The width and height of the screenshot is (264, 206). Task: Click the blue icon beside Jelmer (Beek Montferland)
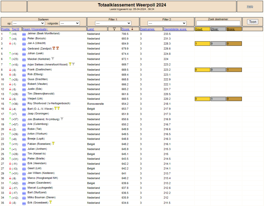(x=24, y=34)
